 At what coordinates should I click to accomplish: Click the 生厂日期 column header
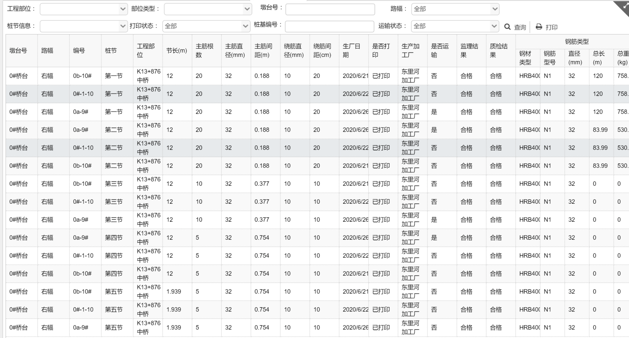click(x=352, y=51)
